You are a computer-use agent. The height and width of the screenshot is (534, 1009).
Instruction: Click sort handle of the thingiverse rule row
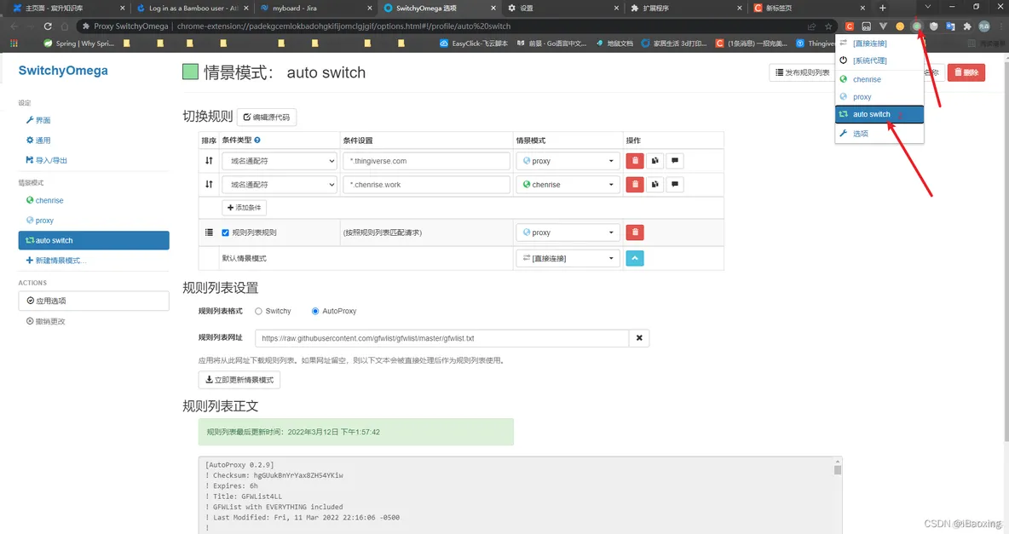(x=209, y=161)
